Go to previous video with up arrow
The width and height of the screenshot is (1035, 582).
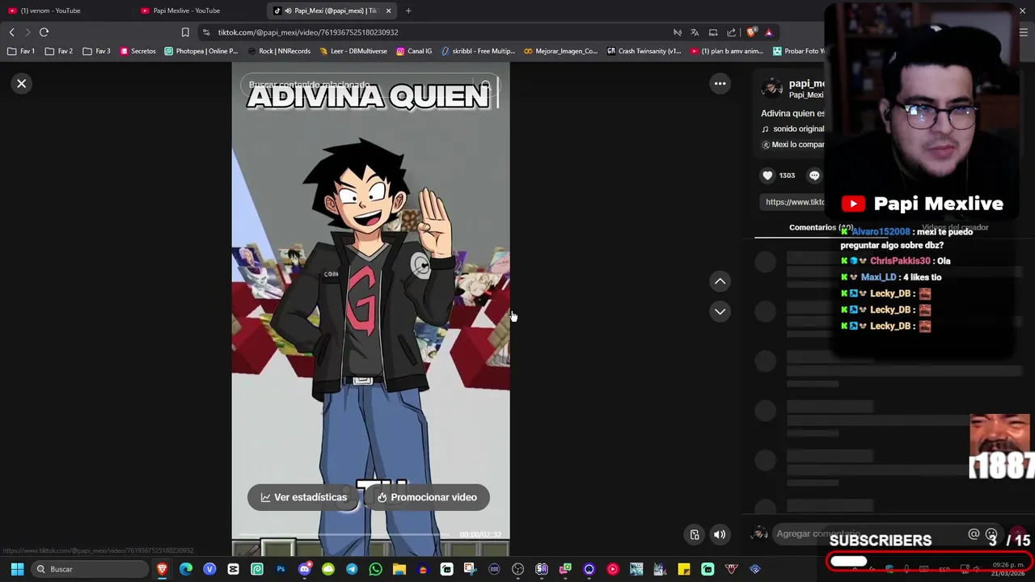coord(720,281)
